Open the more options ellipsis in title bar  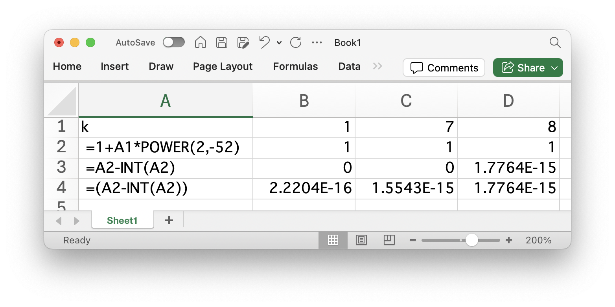(x=317, y=42)
